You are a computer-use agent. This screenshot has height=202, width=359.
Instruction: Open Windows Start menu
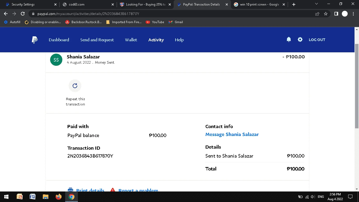click(x=6, y=197)
